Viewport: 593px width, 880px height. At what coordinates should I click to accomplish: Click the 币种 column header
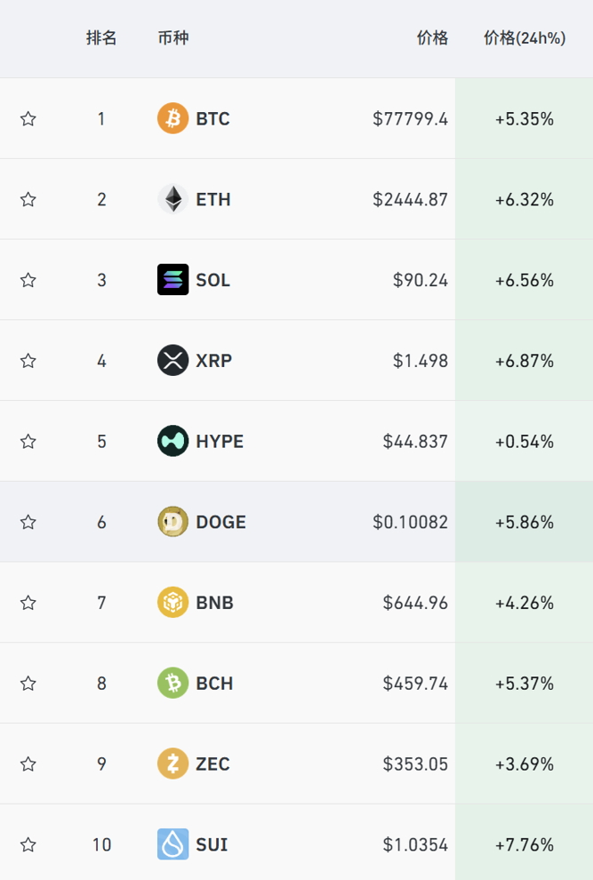pyautogui.click(x=172, y=38)
